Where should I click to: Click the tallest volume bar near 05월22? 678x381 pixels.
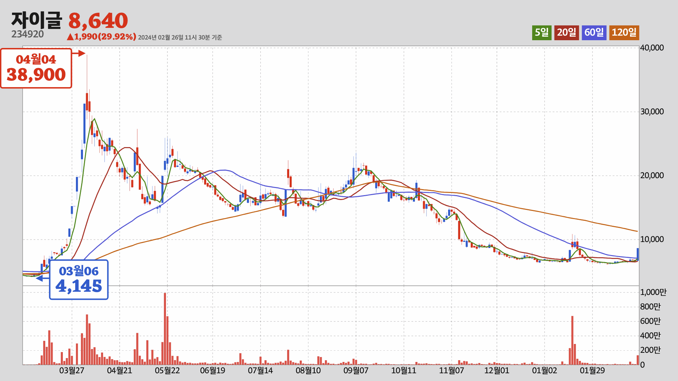[165, 329]
